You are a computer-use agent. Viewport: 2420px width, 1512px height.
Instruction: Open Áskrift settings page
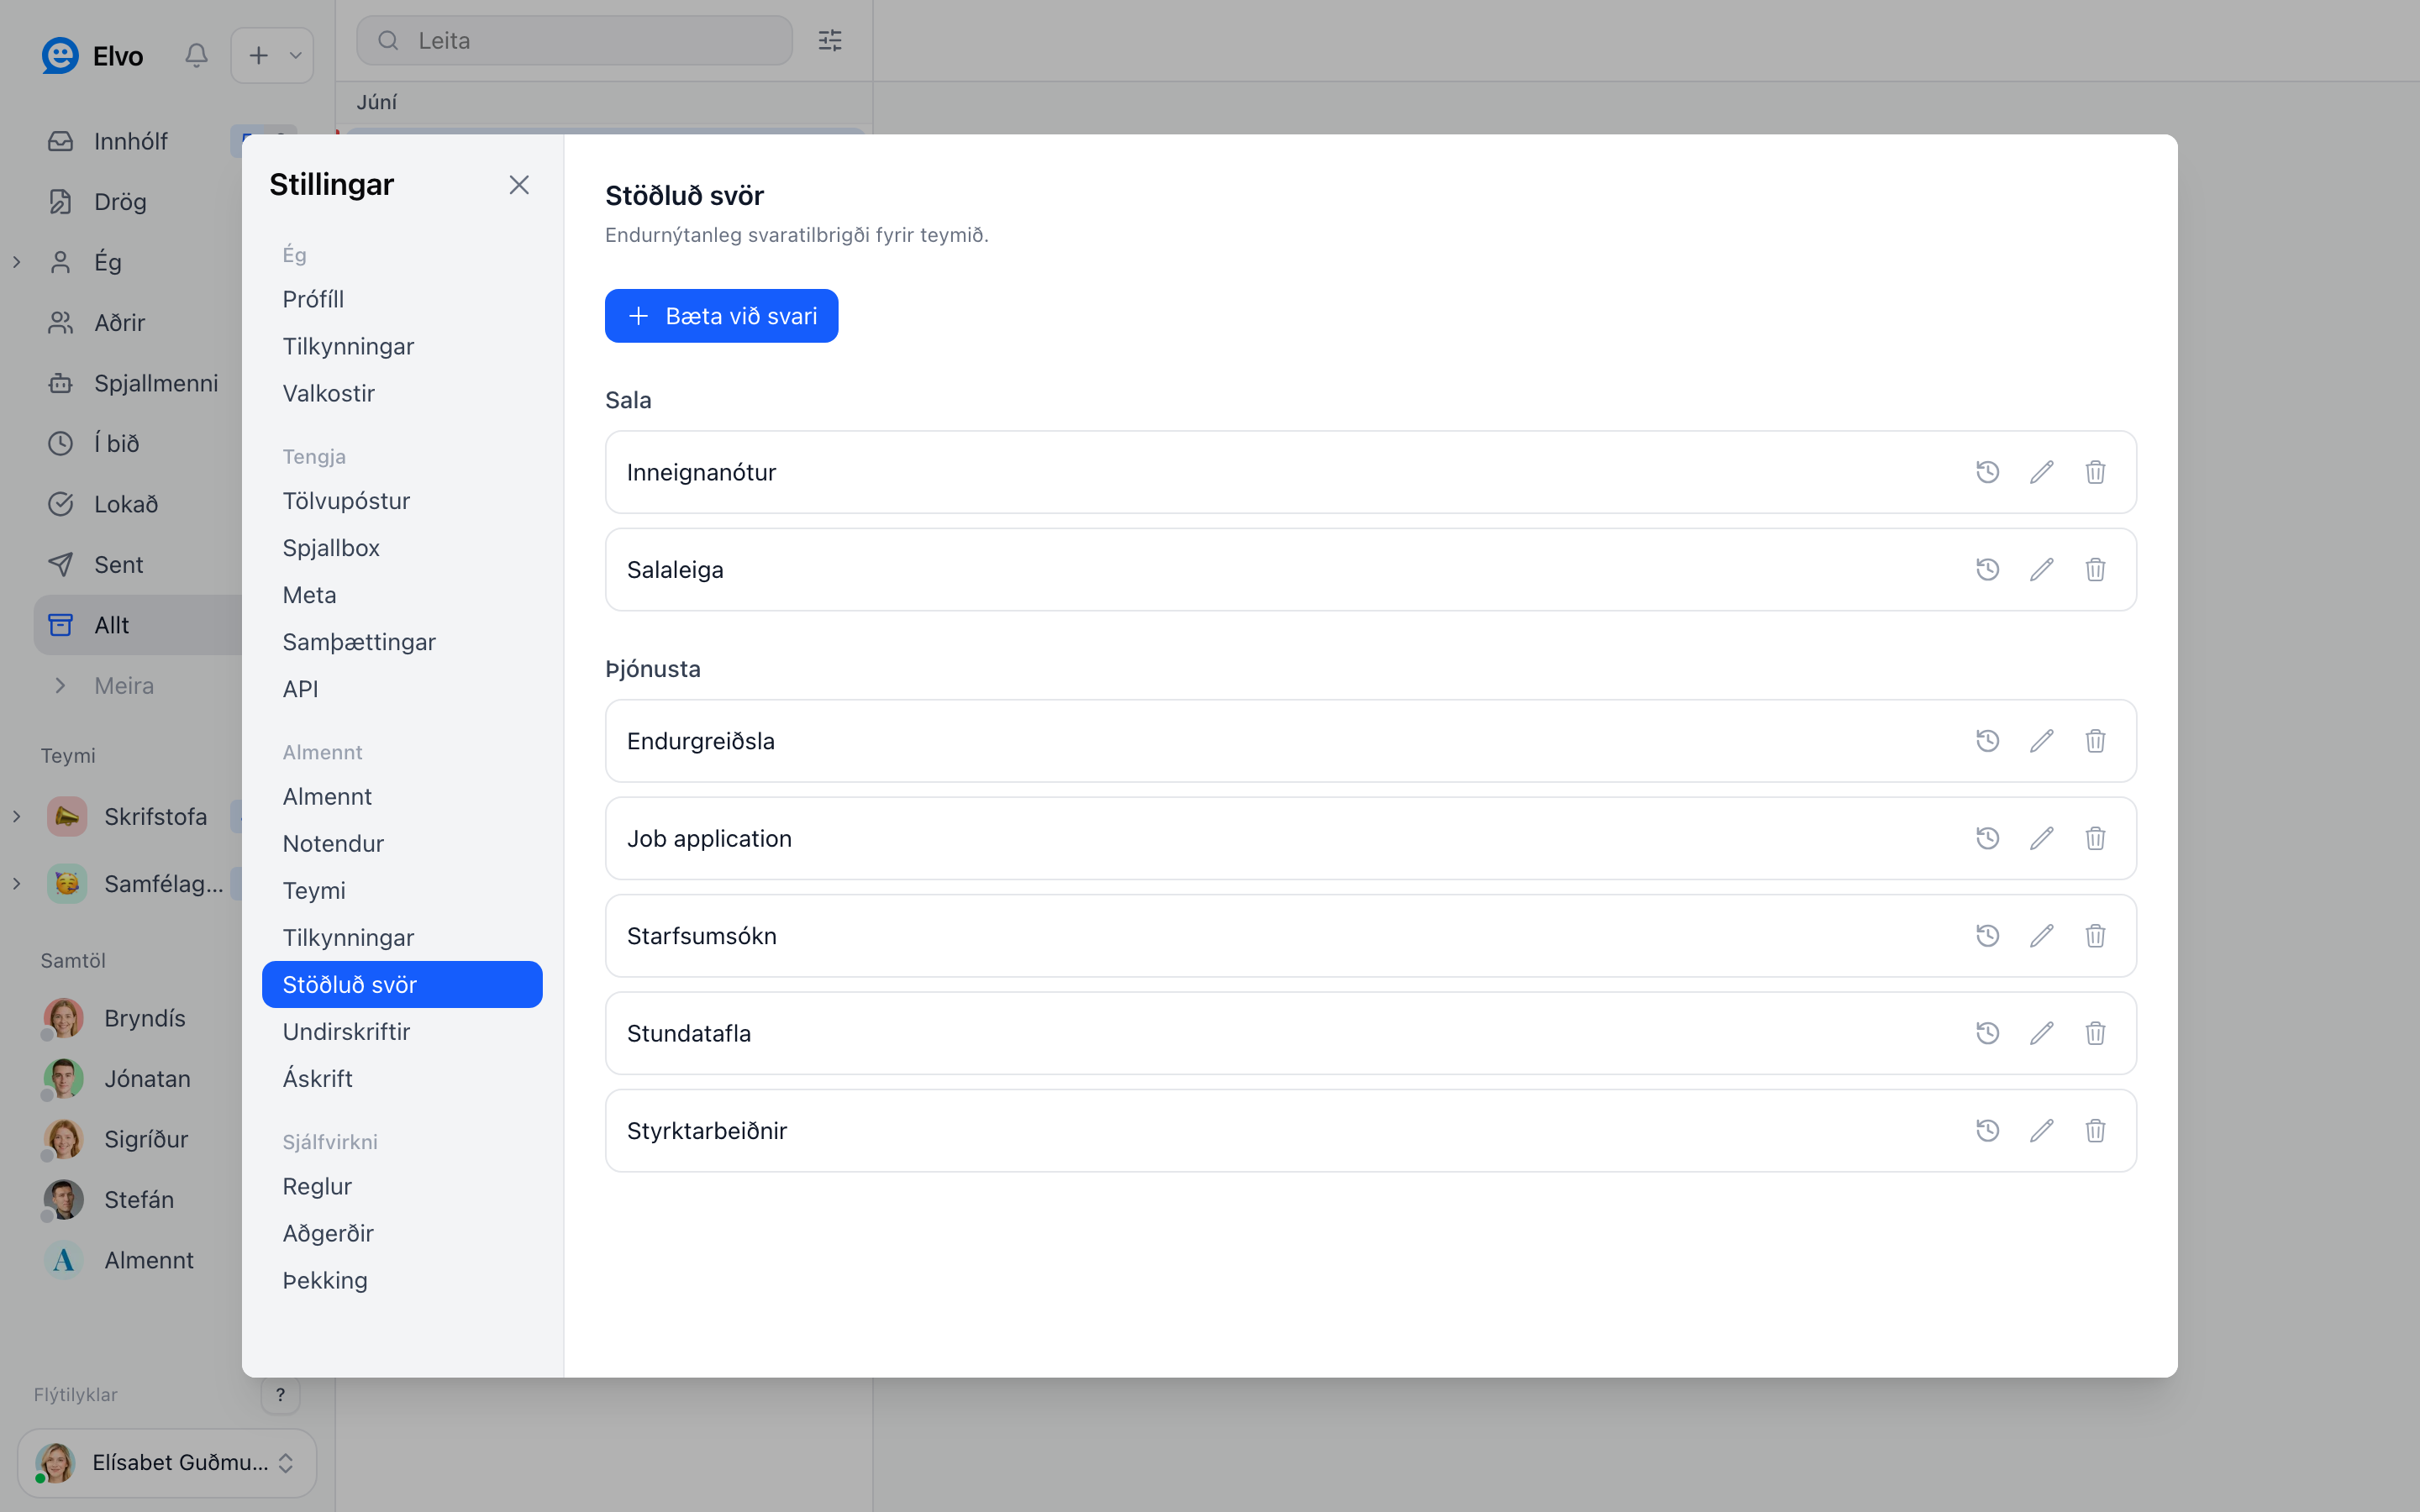(x=402, y=1078)
